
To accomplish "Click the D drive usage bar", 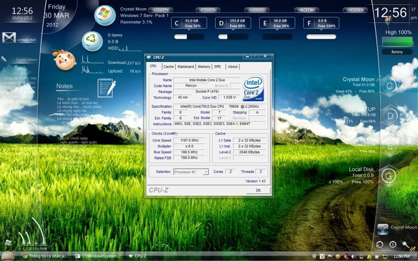I will pyautogui.click(x=233, y=37).
